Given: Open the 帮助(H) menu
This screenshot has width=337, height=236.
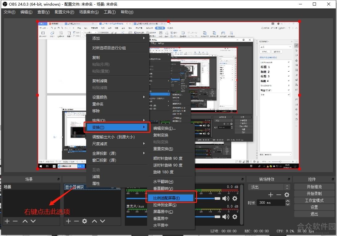Looking at the screenshot, I should [127, 12].
